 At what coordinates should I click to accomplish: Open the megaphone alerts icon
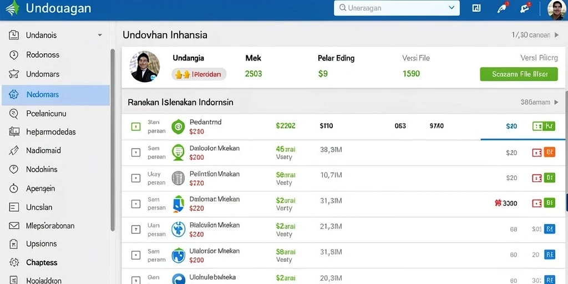click(525, 8)
